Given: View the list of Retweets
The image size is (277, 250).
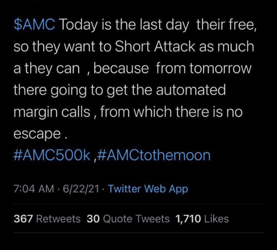Looking at the screenshot, I should click(59, 219).
